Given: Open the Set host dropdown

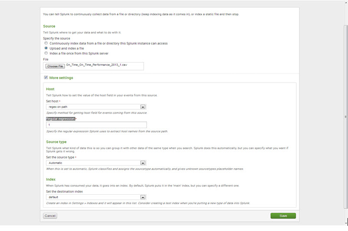Looking at the screenshot, I should click(96, 107).
